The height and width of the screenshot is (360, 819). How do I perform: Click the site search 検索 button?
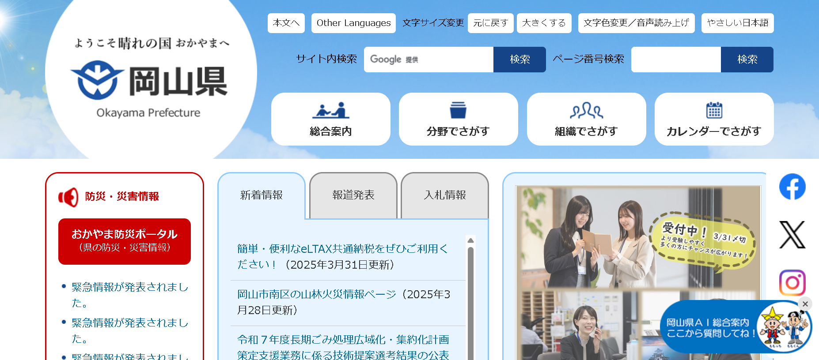coord(519,60)
